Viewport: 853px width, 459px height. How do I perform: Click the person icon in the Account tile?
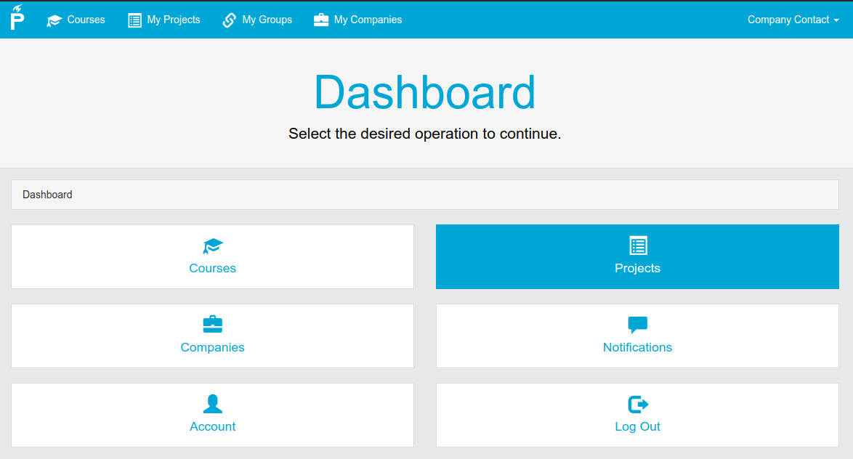(x=213, y=404)
